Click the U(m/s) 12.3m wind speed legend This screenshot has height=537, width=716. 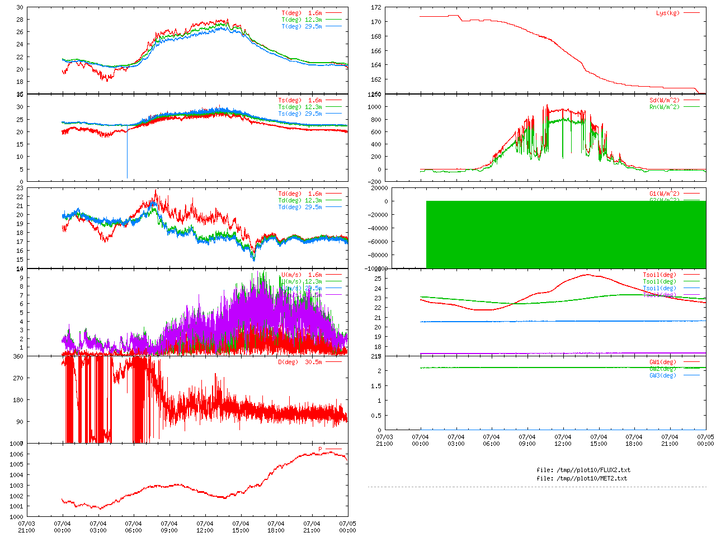(302, 282)
